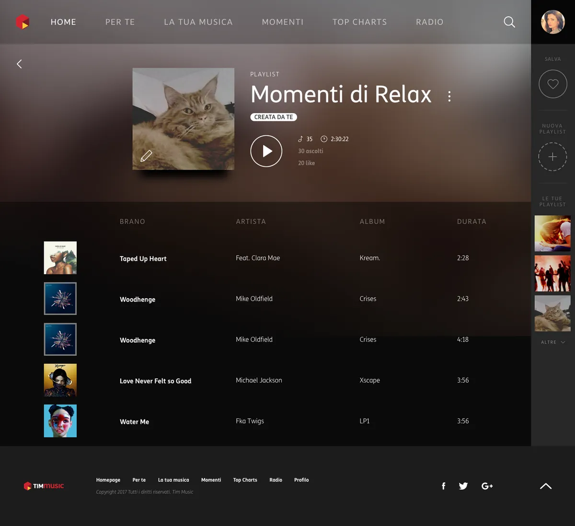Viewport: 575px width, 526px height.
Task: Click the ALBUM column header
Action: point(372,222)
